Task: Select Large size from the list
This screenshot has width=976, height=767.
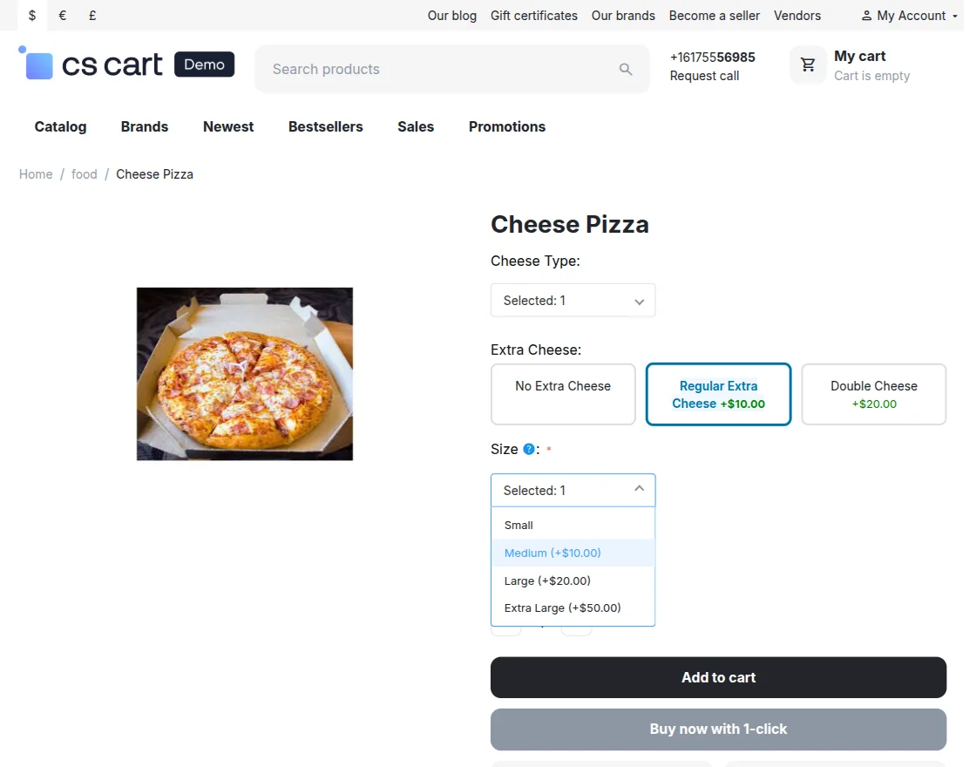Action: (x=546, y=580)
